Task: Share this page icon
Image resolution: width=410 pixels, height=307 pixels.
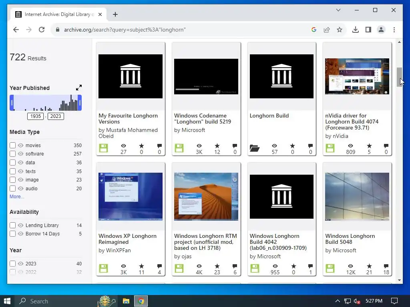Action: pyautogui.click(x=327, y=30)
